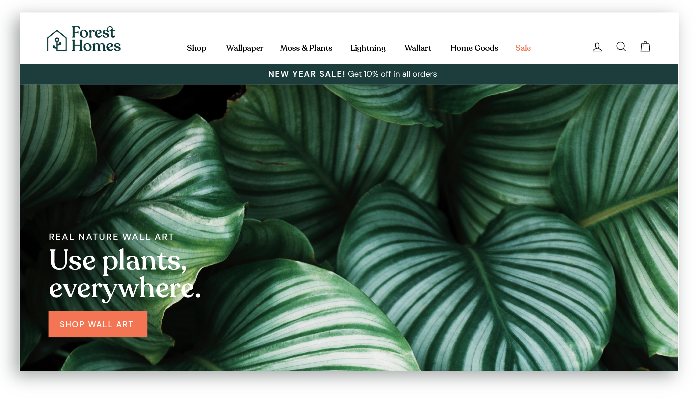Open the user account icon
The image size is (698, 399).
(597, 47)
